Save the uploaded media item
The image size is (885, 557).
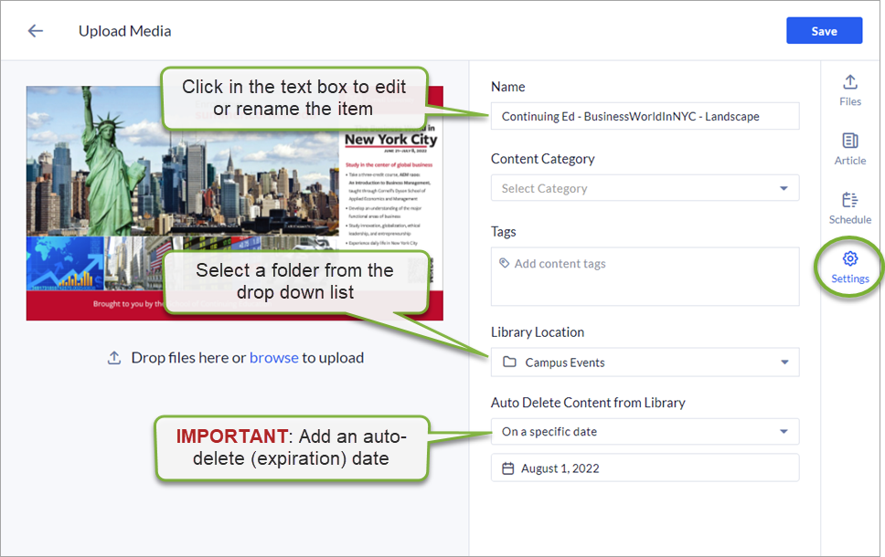pyautogui.click(x=824, y=30)
